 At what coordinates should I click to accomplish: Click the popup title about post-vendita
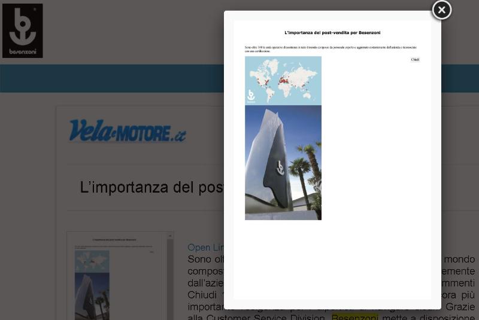(332, 33)
